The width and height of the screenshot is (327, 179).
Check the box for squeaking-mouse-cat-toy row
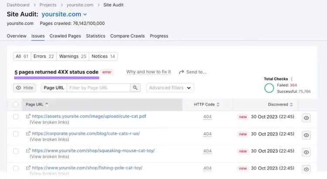pos(16,151)
